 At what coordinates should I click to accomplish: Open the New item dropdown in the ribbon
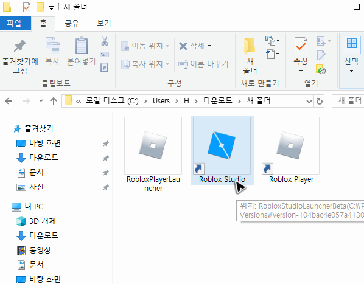point(272,41)
